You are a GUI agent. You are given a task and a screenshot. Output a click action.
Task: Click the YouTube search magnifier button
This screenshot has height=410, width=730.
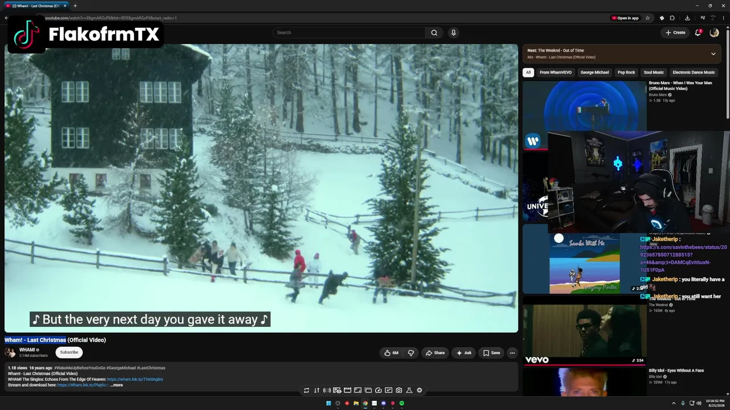point(434,32)
